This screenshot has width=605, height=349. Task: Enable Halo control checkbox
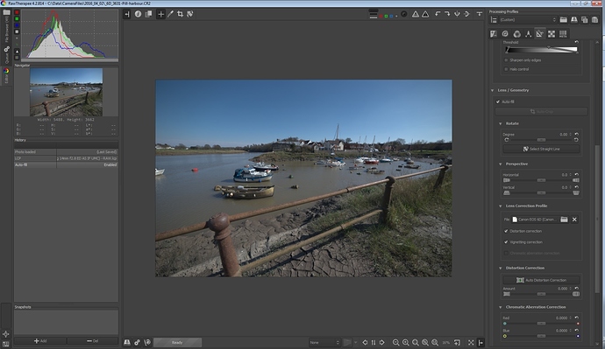506,69
